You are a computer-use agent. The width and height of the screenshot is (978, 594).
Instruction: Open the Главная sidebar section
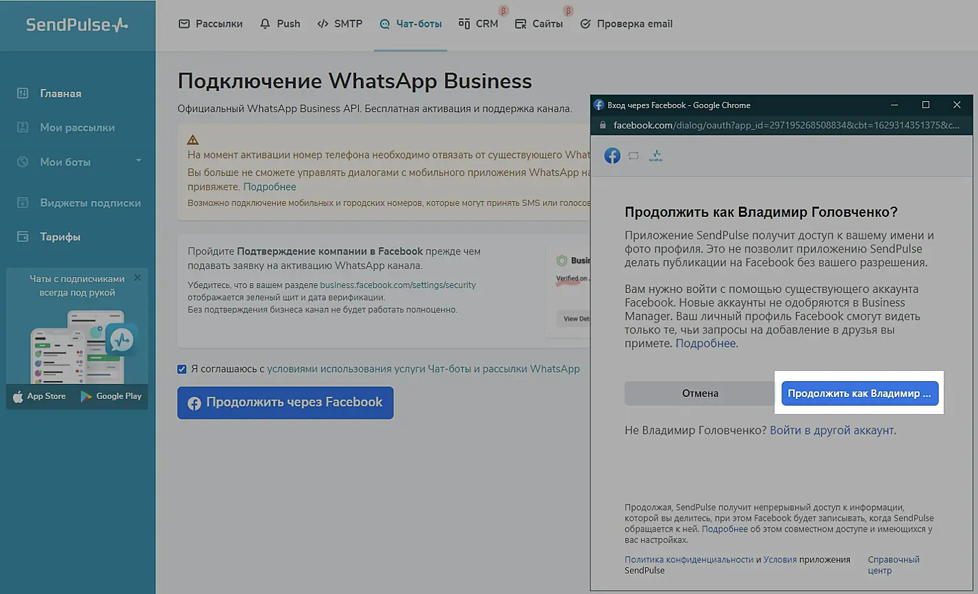(60, 94)
